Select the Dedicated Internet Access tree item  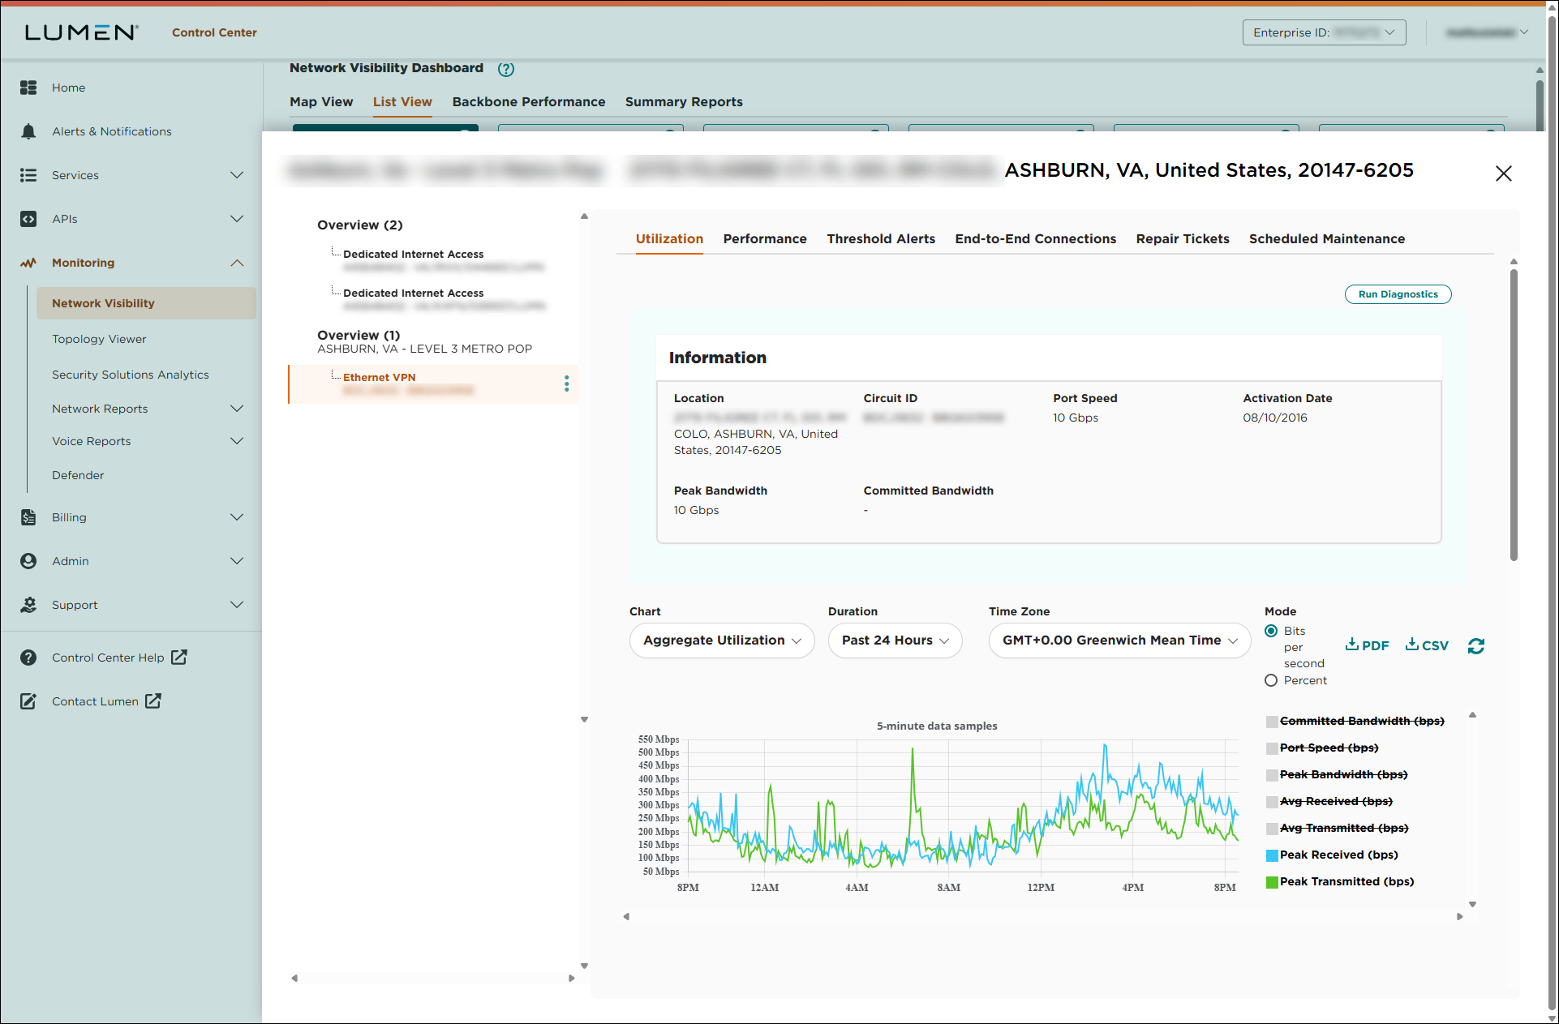tap(414, 254)
